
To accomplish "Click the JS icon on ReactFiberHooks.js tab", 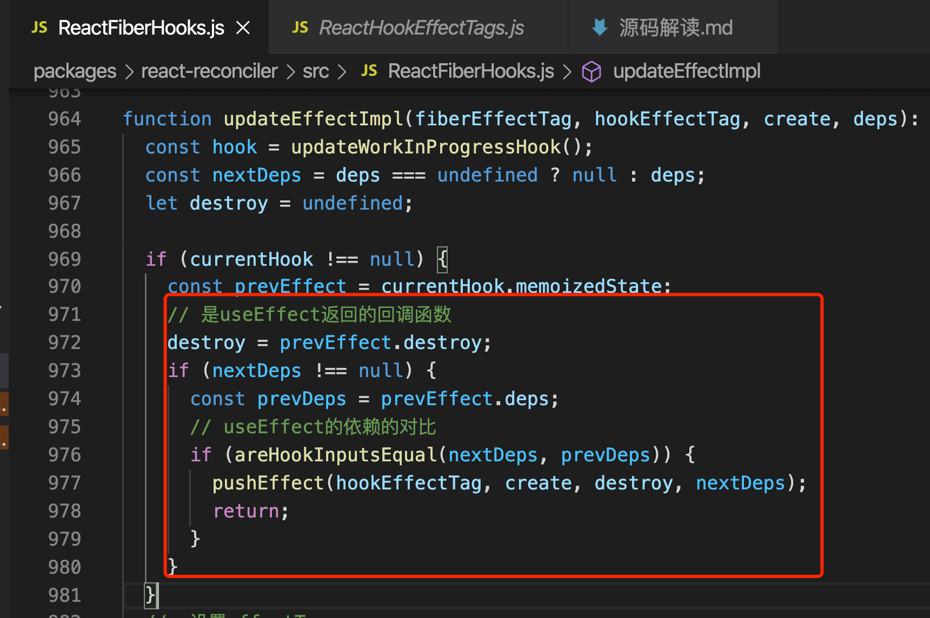I will tap(39, 28).
